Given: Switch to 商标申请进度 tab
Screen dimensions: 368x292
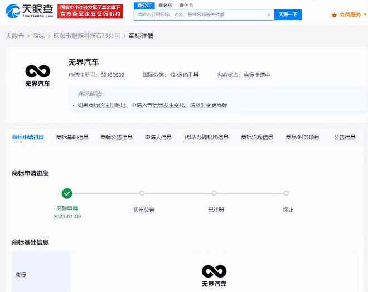Looking at the screenshot, I should [28, 137].
